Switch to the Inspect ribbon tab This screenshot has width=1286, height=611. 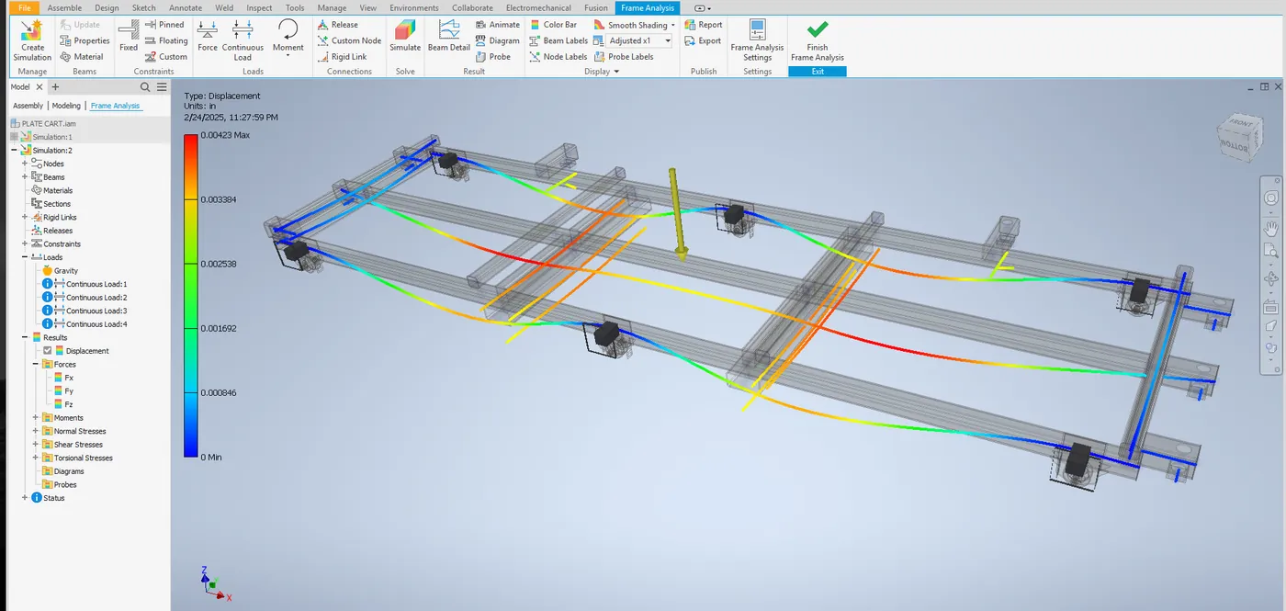pos(259,7)
